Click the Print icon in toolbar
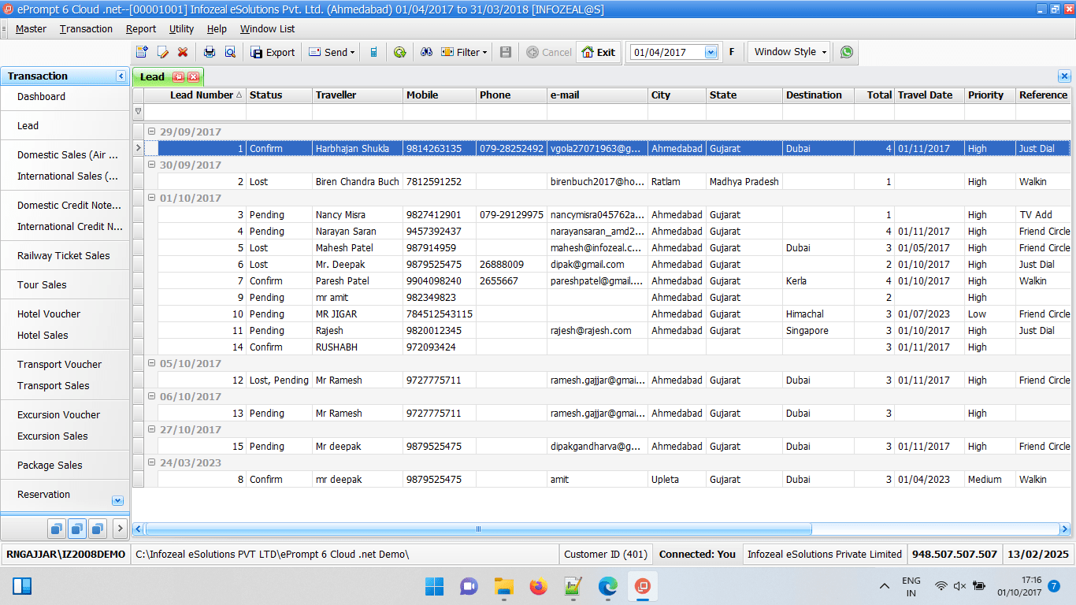The image size is (1076, 605). pyautogui.click(x=210, y=52)
